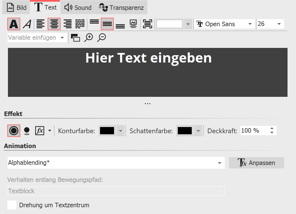Center the text horizontally

(x=54, y=24)
